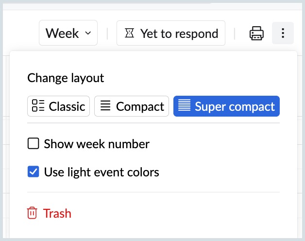
Task: Click the Super compact dense lines icon
Action: tap(184, 106)
